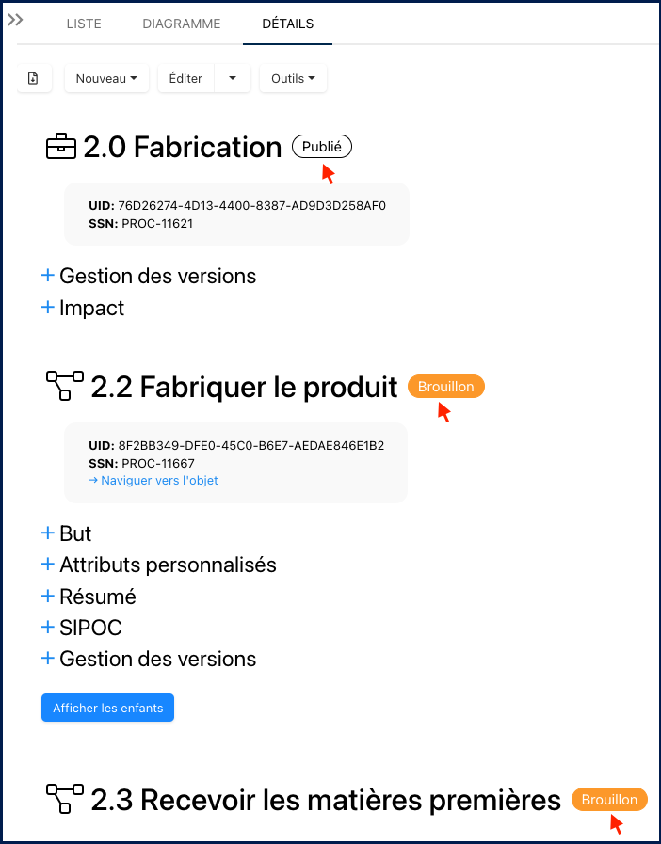Click briefcase icon beside 2.0 Fabrication
This screenshot has width=661, height=844.
pyautogui.click(x=61, y=147)
